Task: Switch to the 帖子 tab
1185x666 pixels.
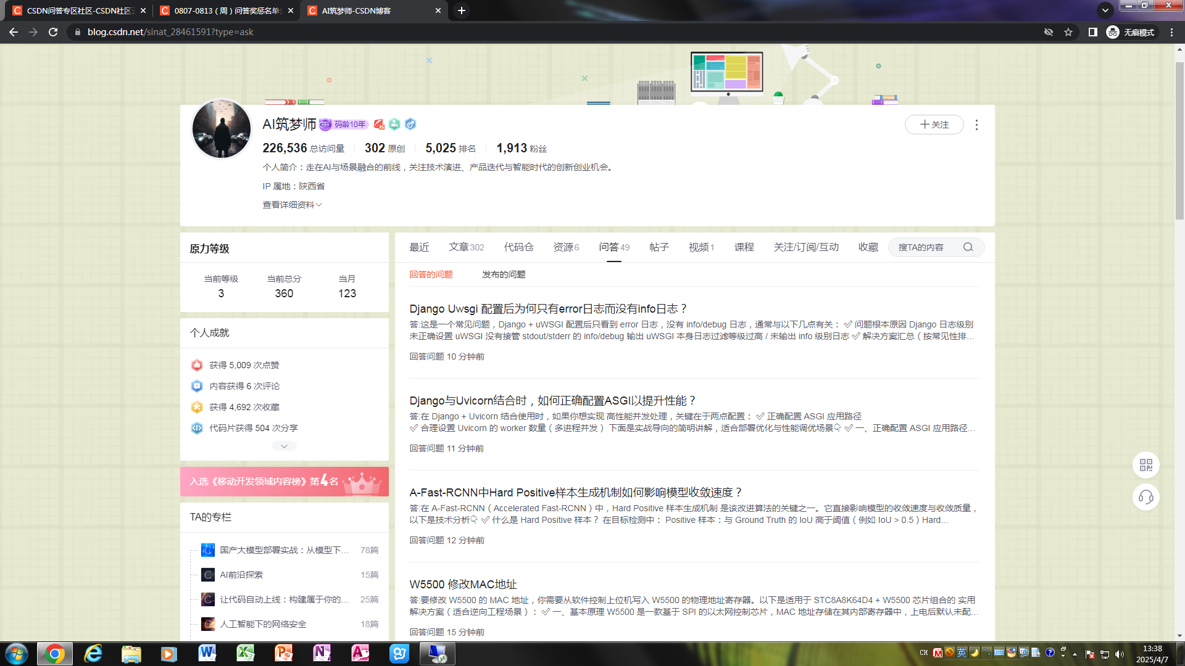Action: pyautogui.click(x=659, y=247)
